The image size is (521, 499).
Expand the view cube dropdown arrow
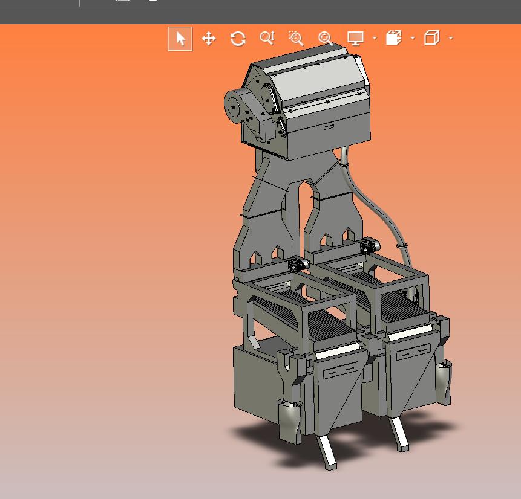pos(451,39)
